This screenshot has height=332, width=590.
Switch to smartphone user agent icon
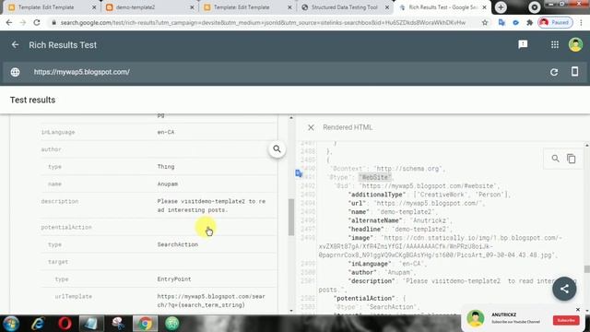coord(574,72)
